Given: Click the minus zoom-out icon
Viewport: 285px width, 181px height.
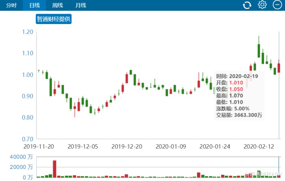Looking at the screenshot, I should [x=277, y=5].
